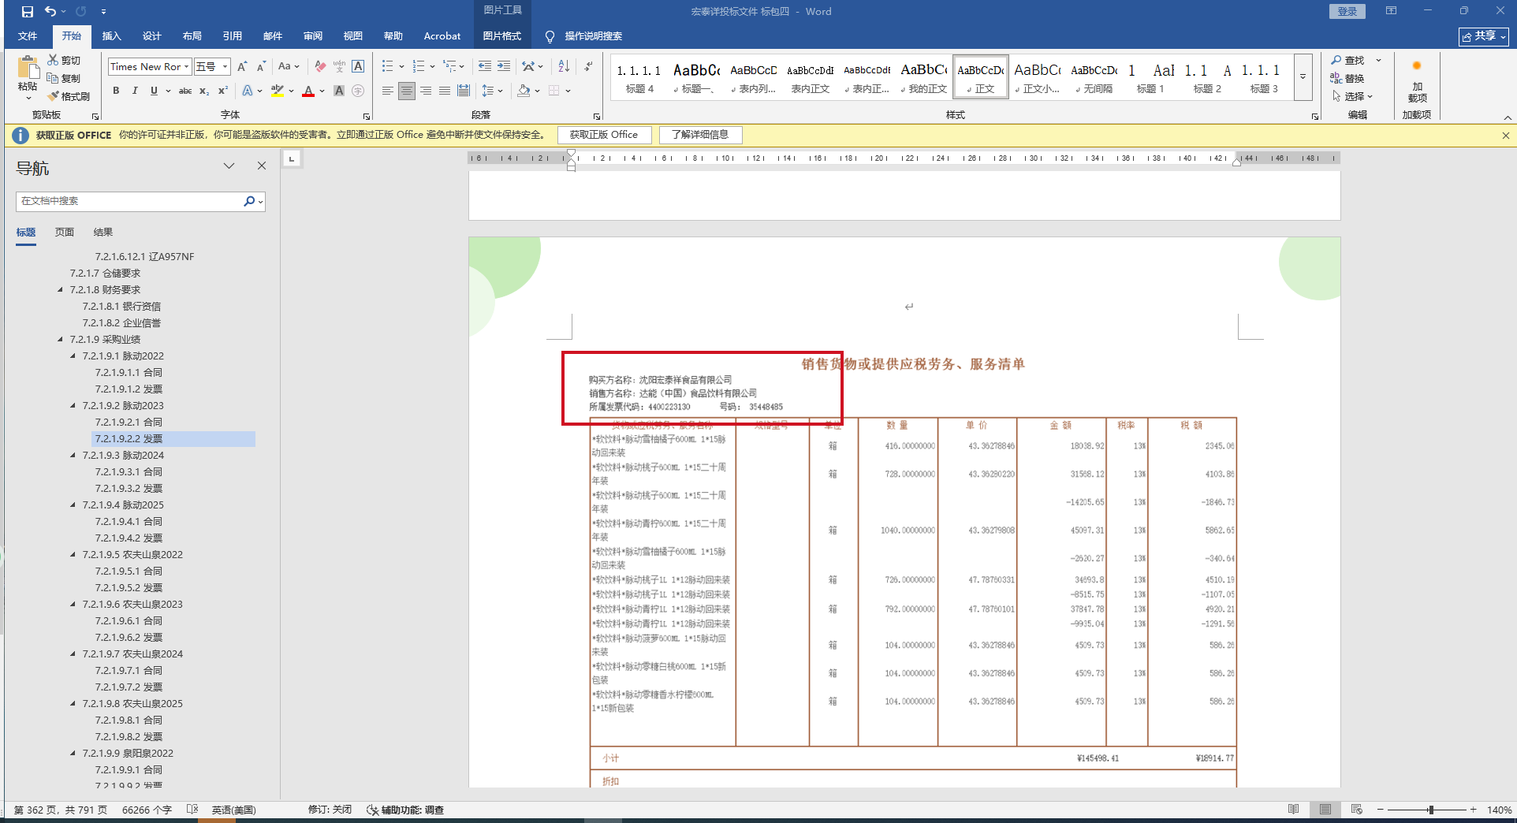Click the zoom slider handle in the status bar
This screenshot has height=823, width=1517.
(x=1430, y=810)
